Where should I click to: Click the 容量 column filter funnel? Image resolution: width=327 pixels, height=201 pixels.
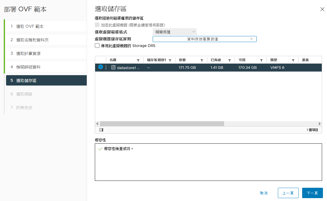(201, 60)
